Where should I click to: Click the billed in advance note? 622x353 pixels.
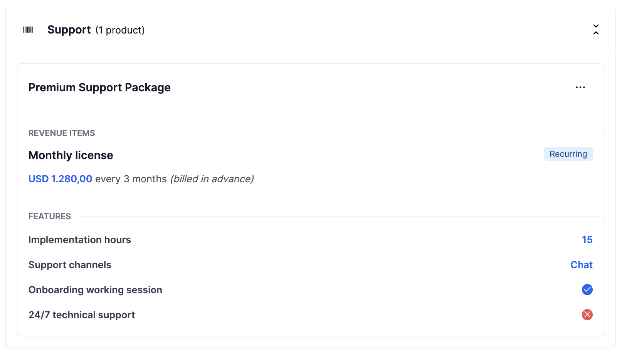(x=212, y=179)
